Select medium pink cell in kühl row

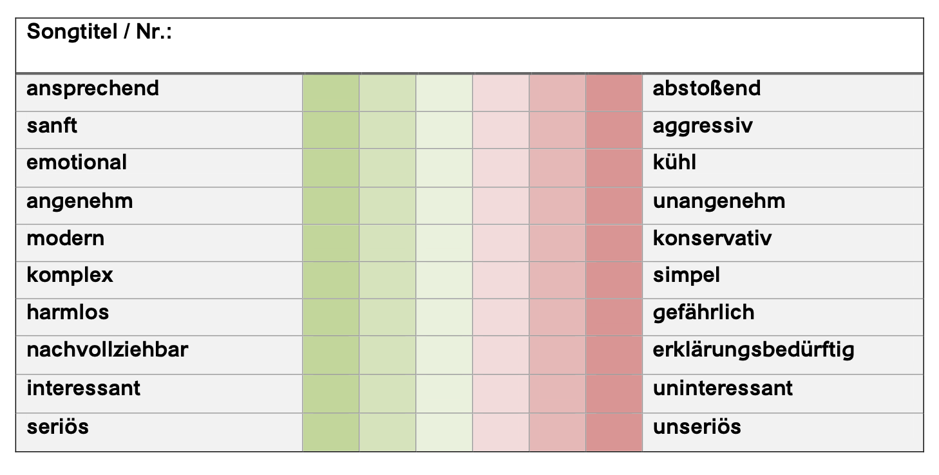[557, 167]
